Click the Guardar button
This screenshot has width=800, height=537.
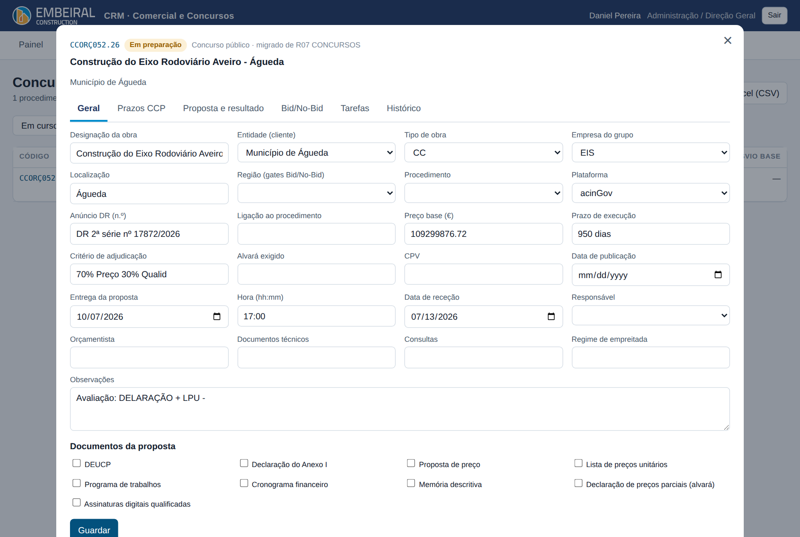[x=94, y=529]
